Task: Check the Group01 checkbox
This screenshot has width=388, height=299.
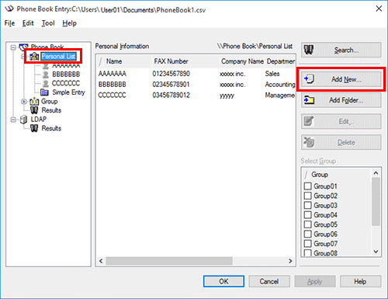Action: pyautogui.click(x=307, y=186)
